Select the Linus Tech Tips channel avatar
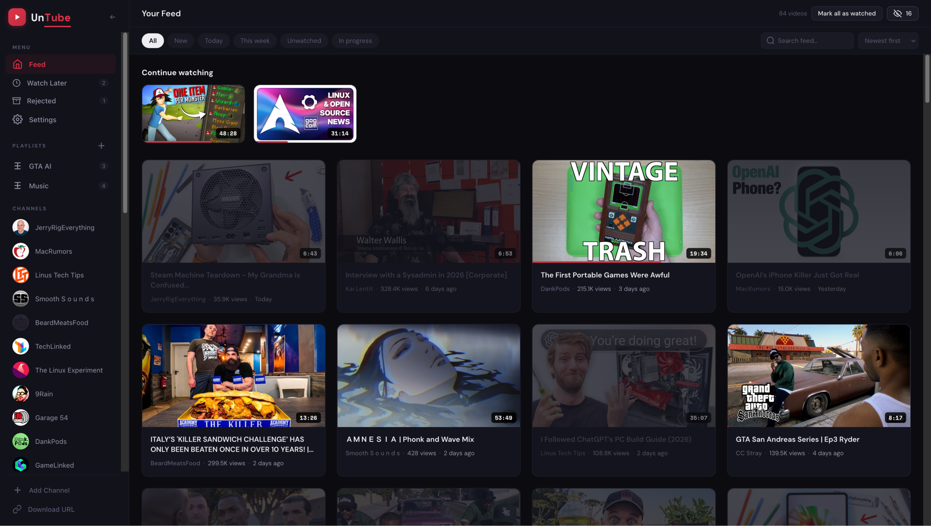This screenshot has width=931, height=526. point(21,275)
